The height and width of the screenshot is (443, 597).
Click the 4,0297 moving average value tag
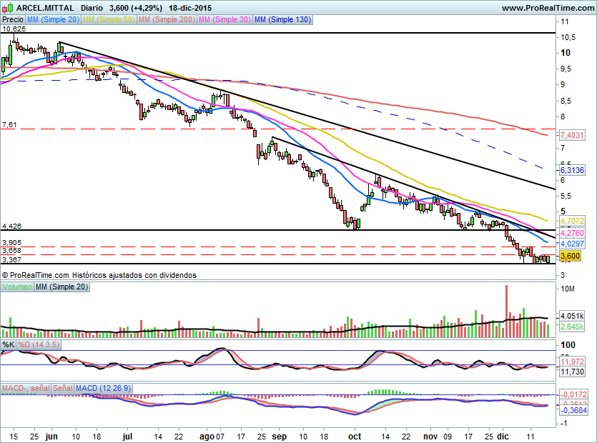click(x=572, y=244)
